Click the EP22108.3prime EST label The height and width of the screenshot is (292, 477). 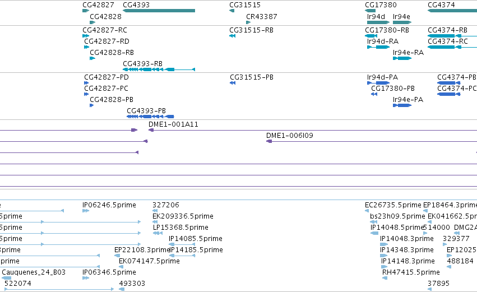tap(142, 250)
